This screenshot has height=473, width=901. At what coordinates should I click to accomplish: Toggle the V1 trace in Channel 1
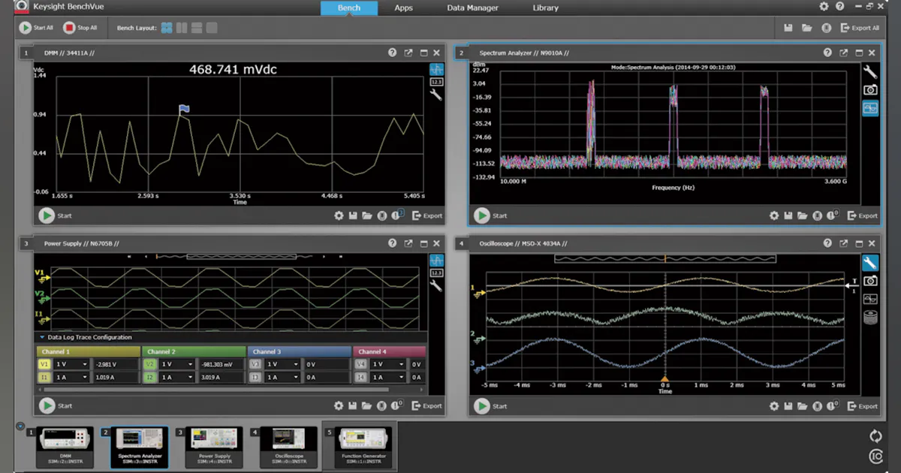(43, 364)
